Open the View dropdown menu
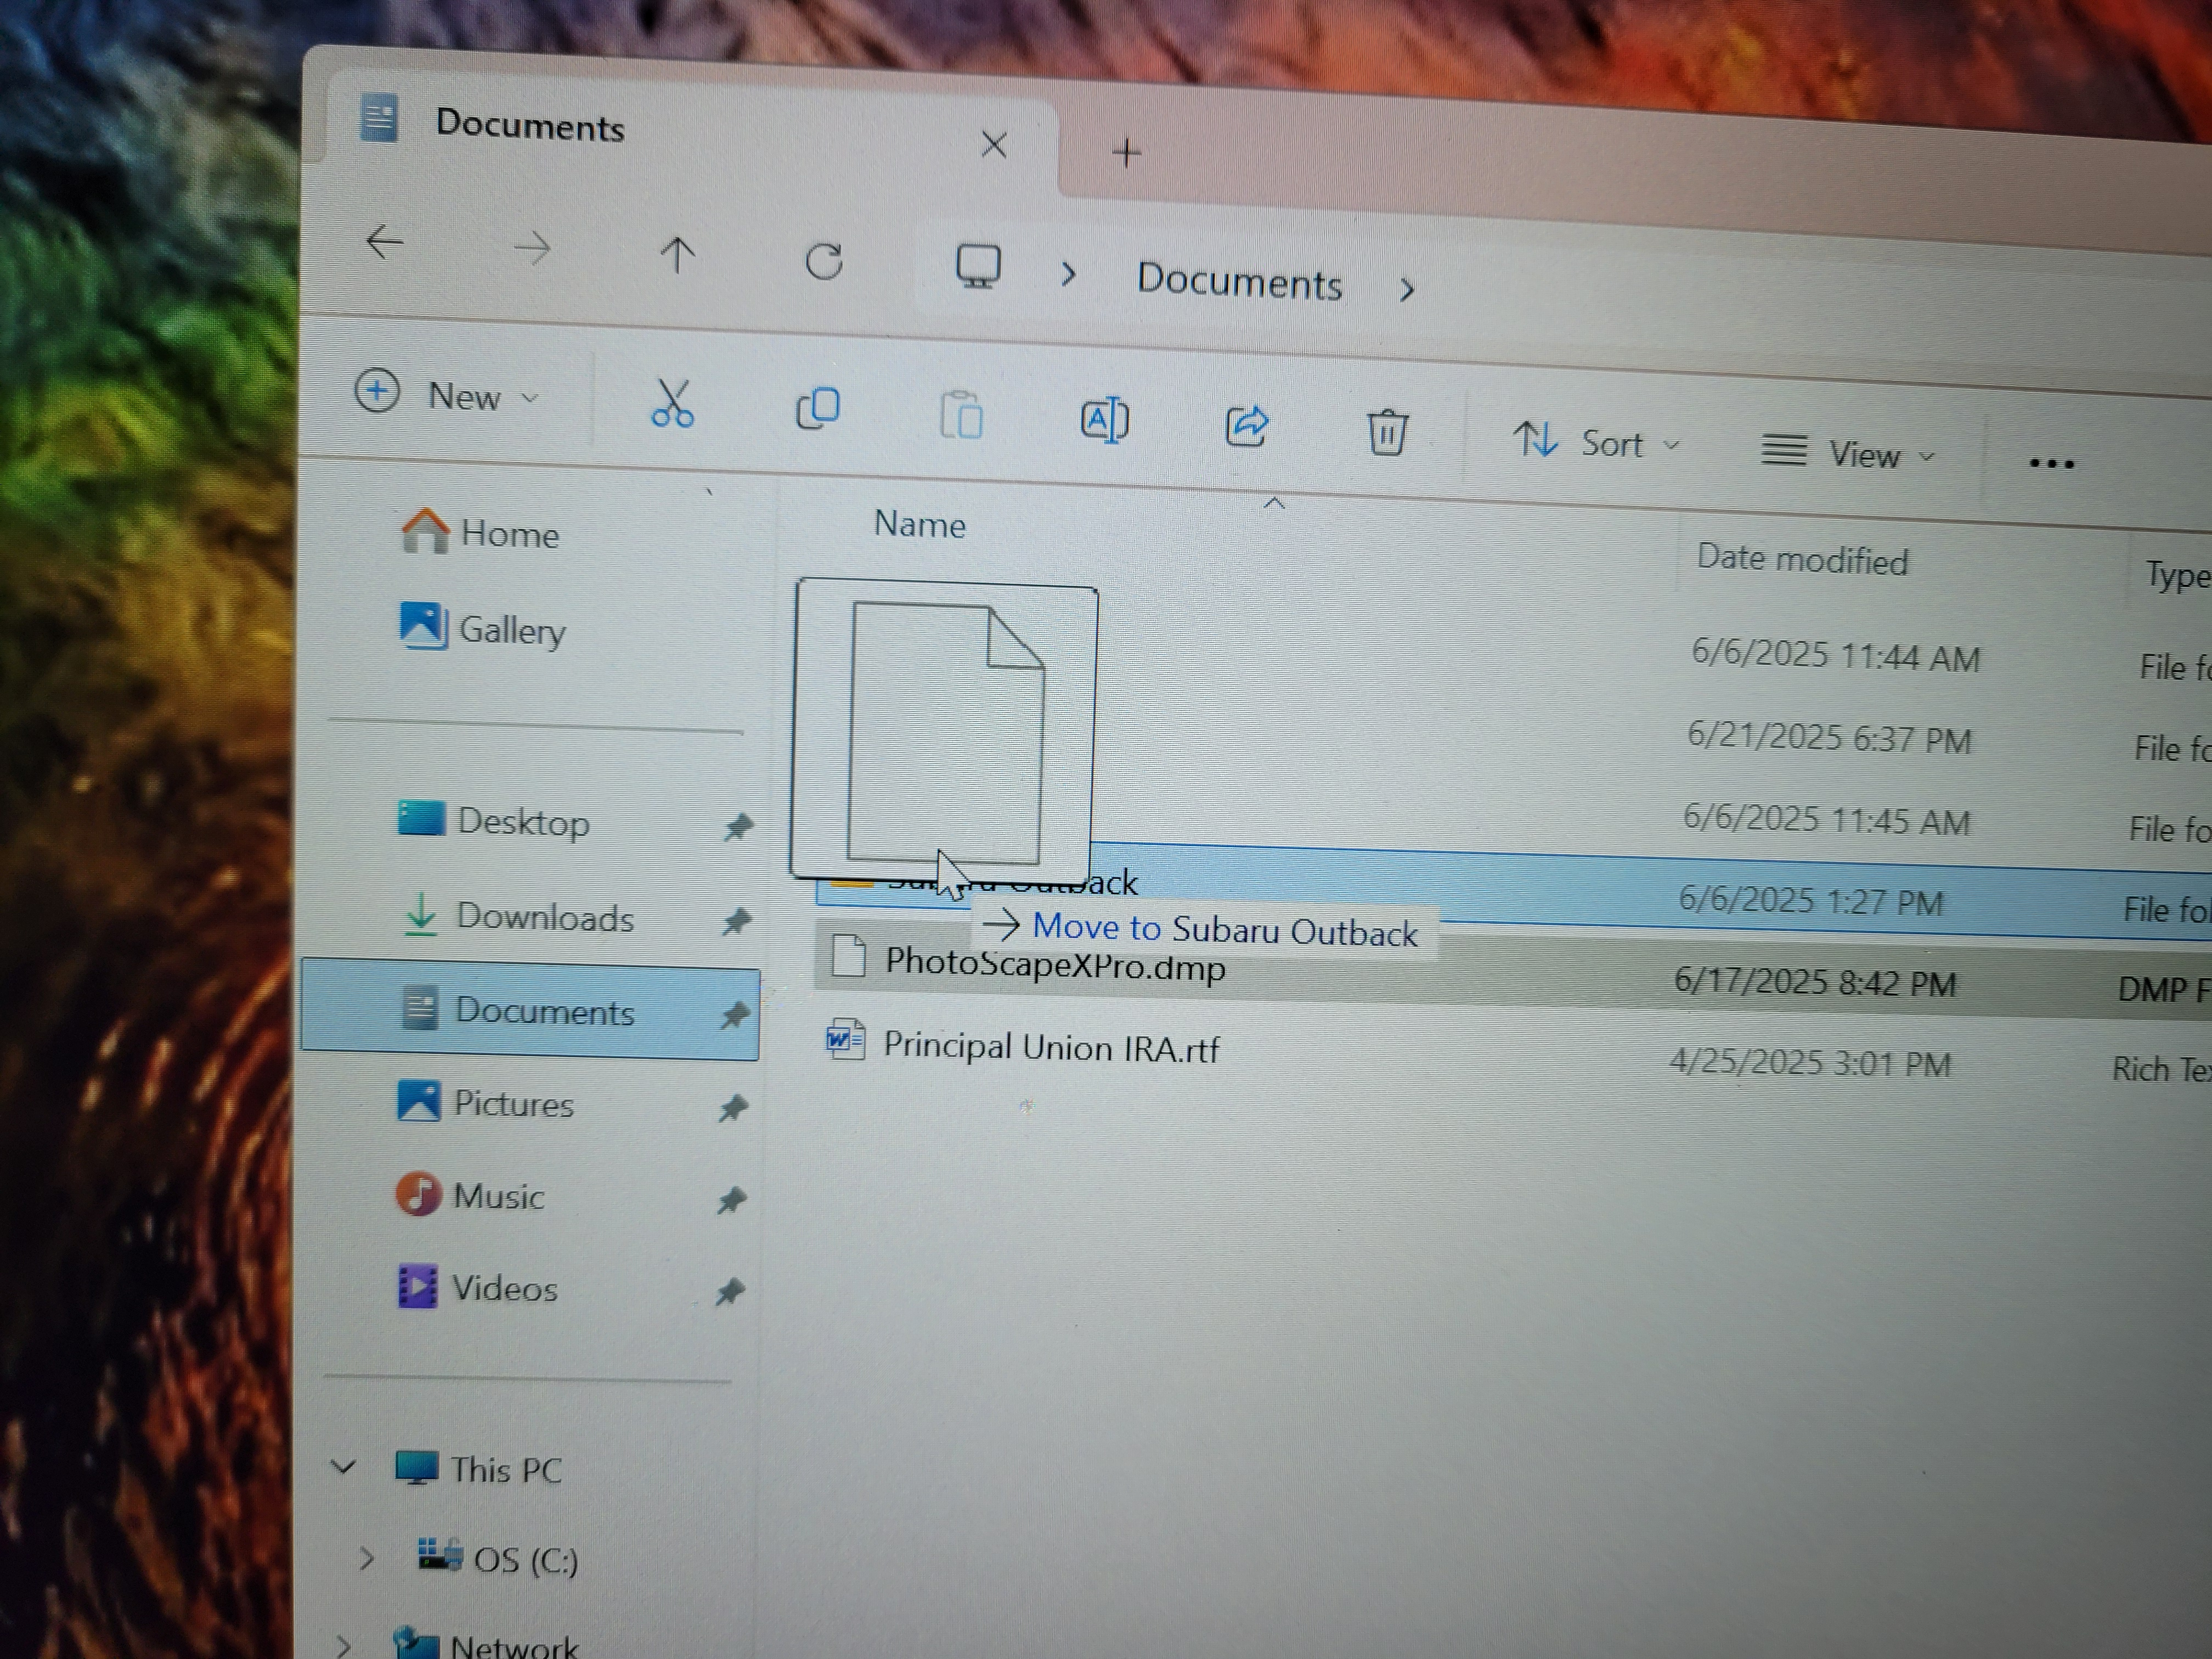 [x=1848, y=453]
